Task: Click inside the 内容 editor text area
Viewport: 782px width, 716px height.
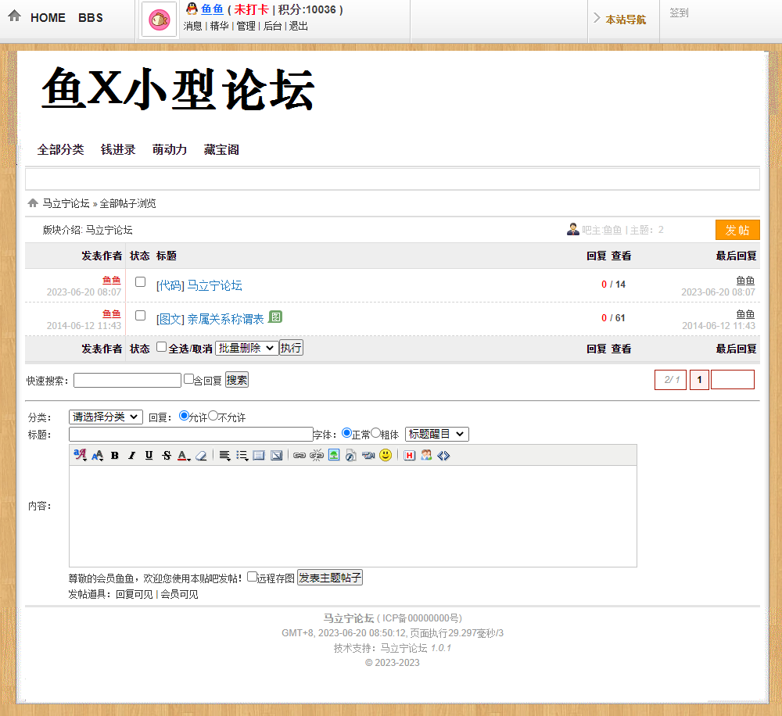Action: 353,516
